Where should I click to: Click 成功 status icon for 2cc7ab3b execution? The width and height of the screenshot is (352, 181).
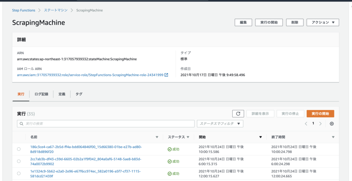coord(169,161)
